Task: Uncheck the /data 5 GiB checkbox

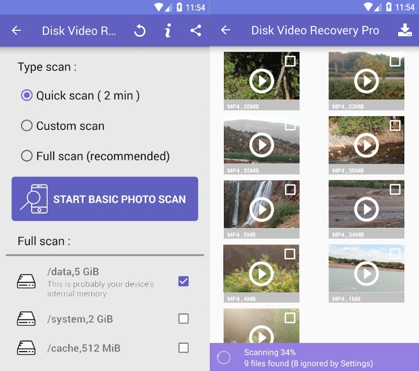Action: 183,281
